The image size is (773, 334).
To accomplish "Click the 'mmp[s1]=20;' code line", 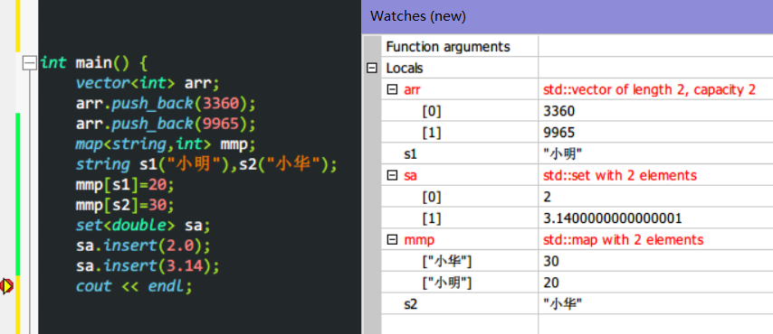I will pyautogui.click(x=125, y=185).
